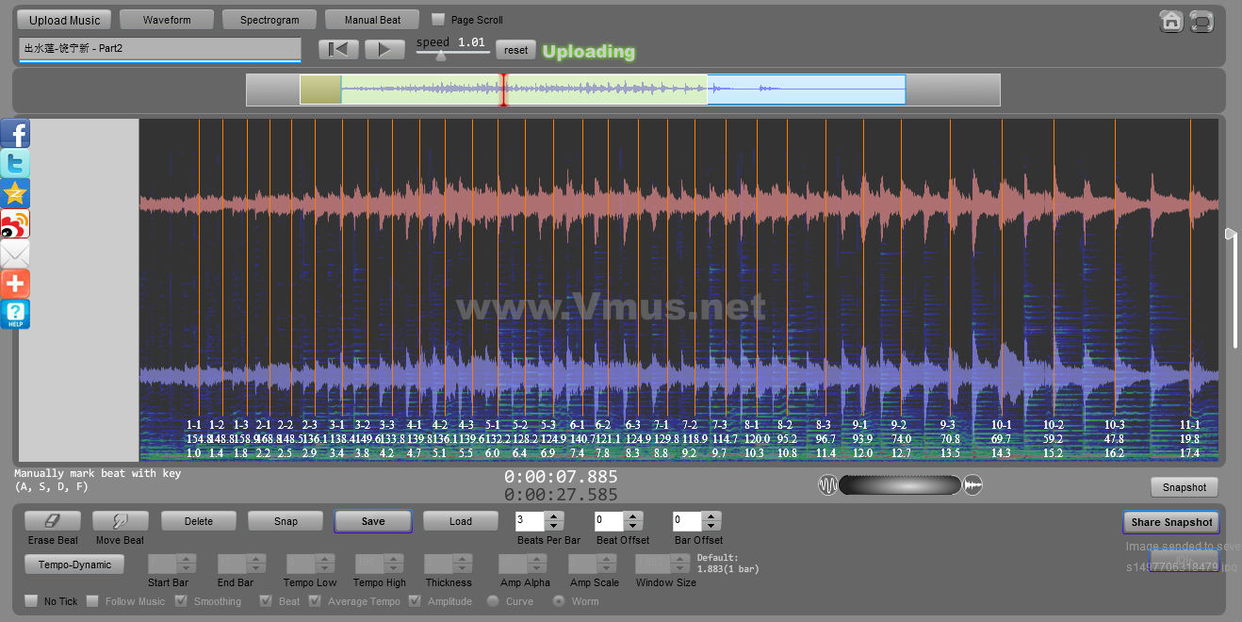
Task: Enable the Page Scroll checkbox
Action: click(438, 20)
